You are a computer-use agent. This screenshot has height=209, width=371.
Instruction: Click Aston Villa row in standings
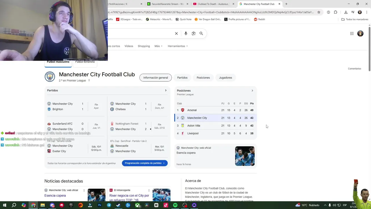tap(216, 126)
